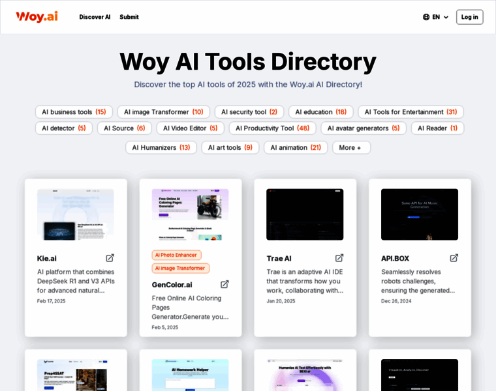
Task: Click AI image Transformer tag on GenColor card
Action: click(x=180, y=268)
